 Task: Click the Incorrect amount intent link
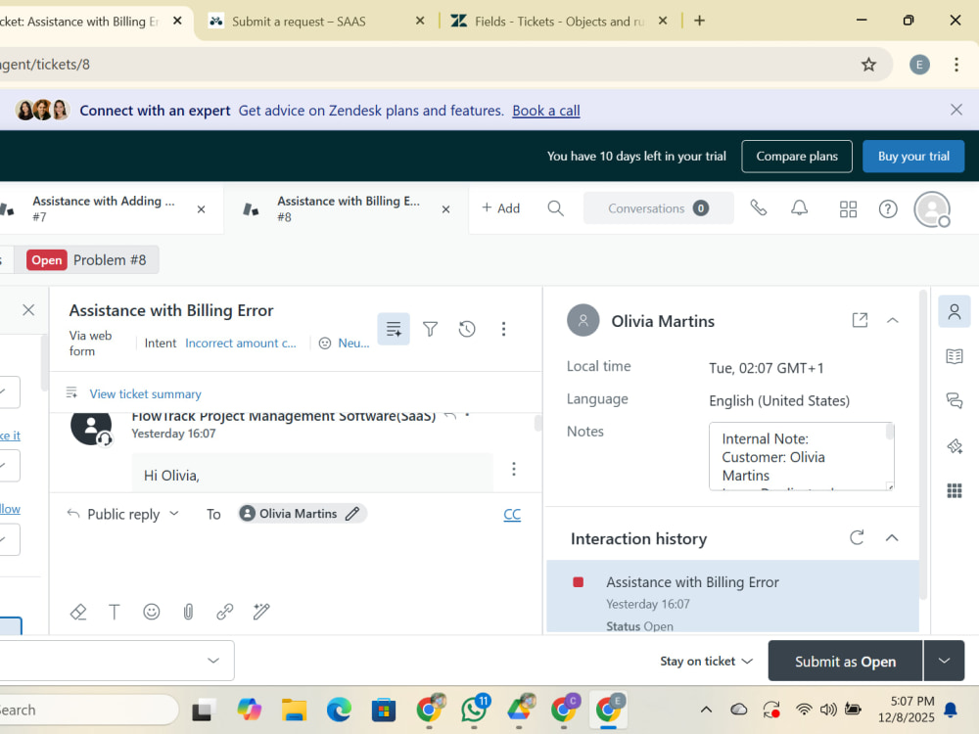click(241, 343)
